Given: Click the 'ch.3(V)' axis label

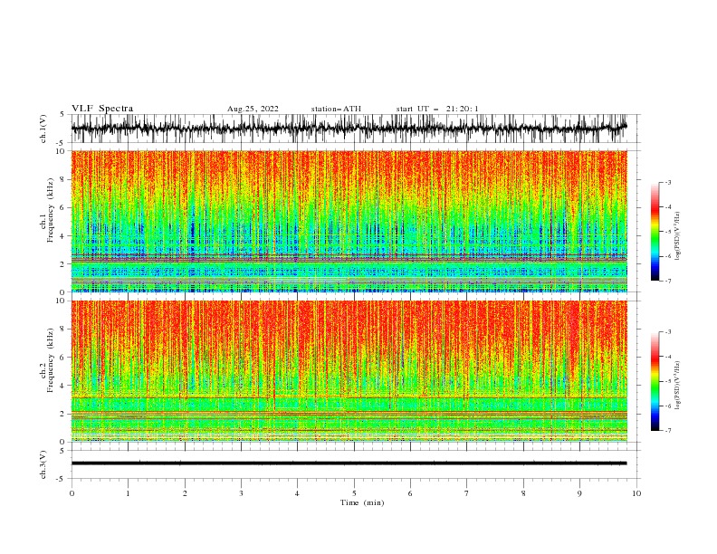Looking at the screenshot, I should 43,464.
